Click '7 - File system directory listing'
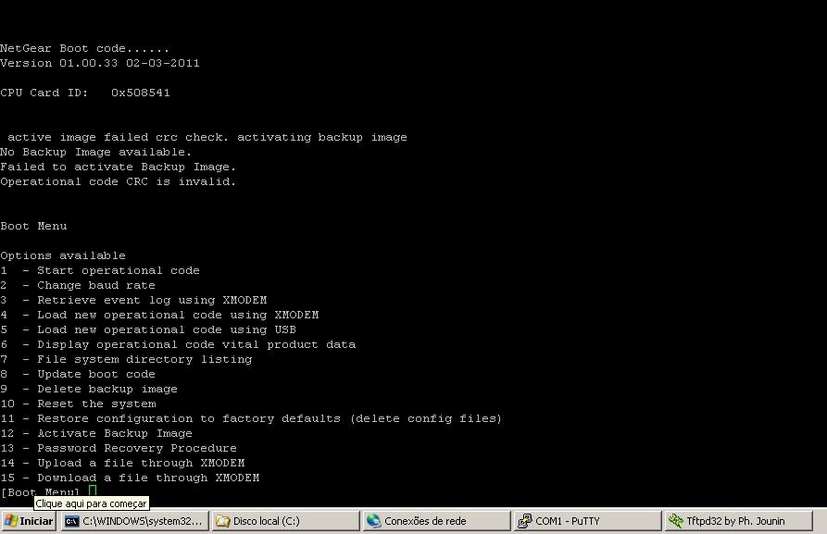This screenshot has width=827, height=534. click(x=126, y=359)
